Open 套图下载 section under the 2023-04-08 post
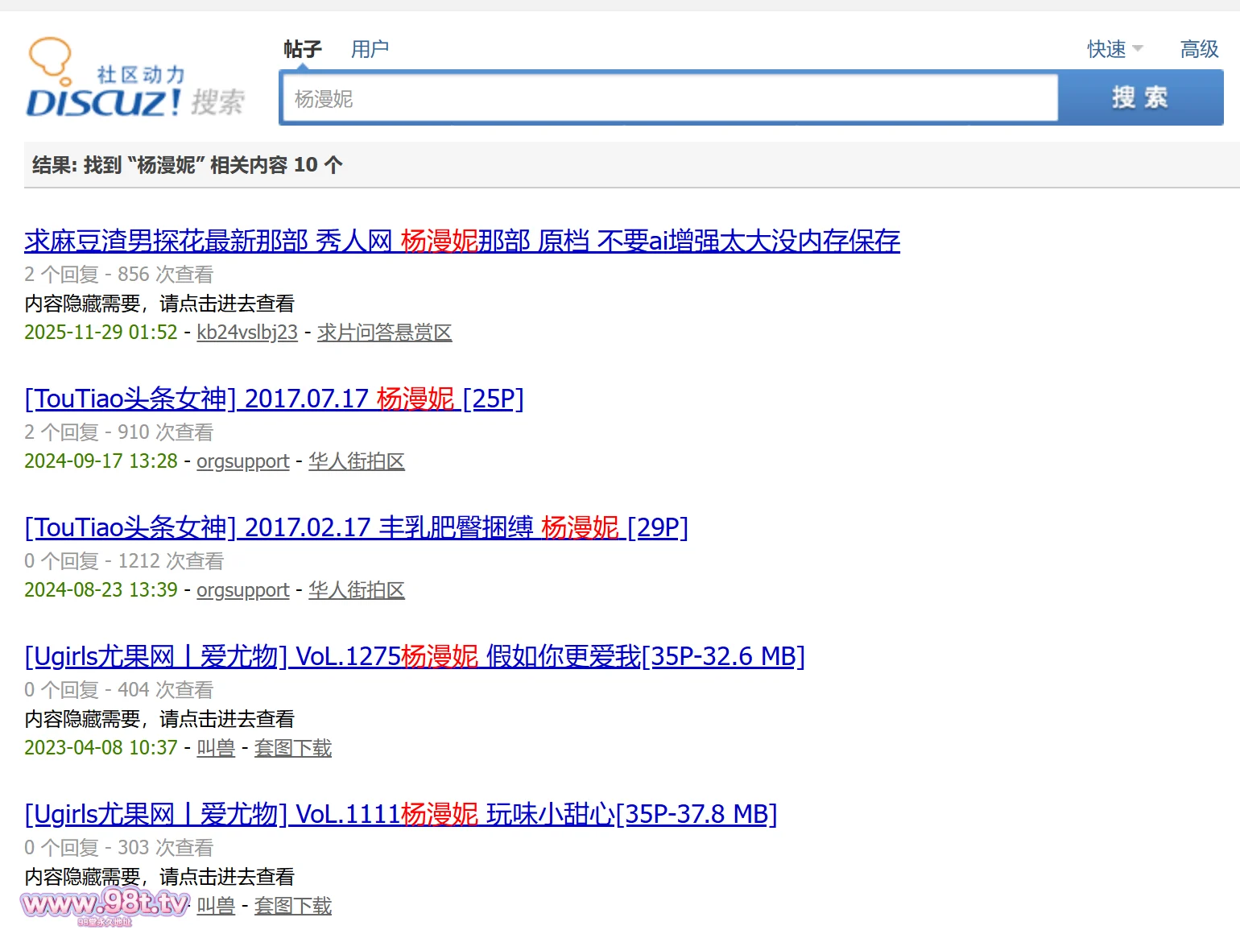This screenshot has height=934, width=1240. click(x=292, y=748)
